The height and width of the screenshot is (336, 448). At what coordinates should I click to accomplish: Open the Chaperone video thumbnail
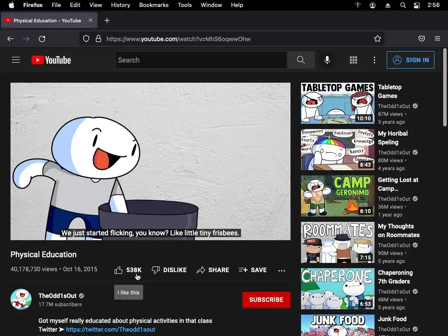pyautogui.click(x=338, y=289)
